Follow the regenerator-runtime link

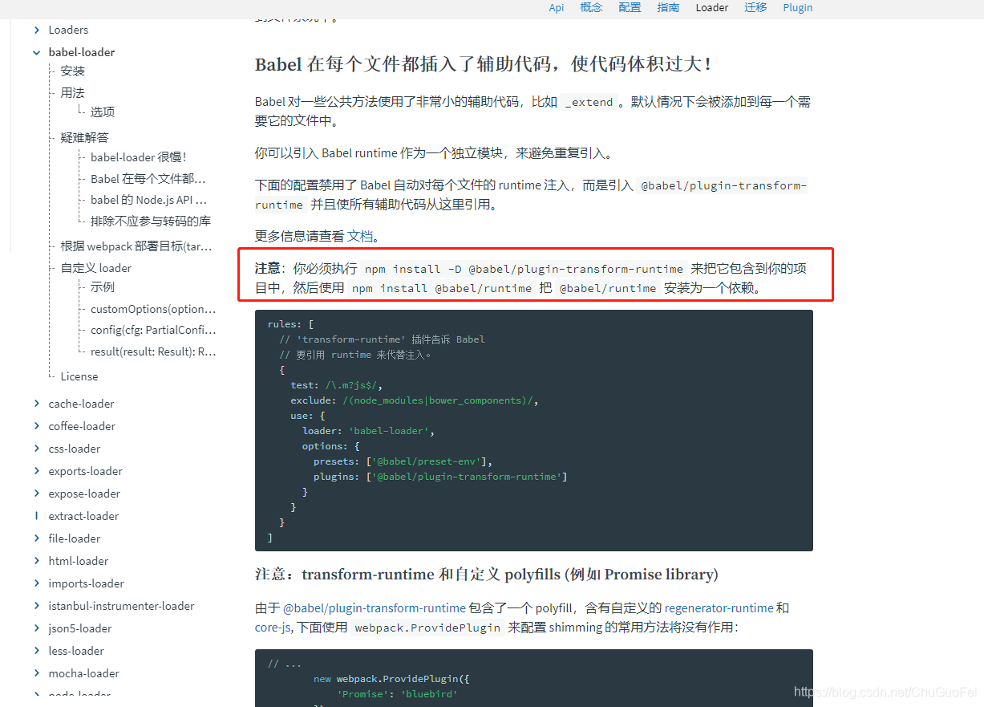(719, 608)
